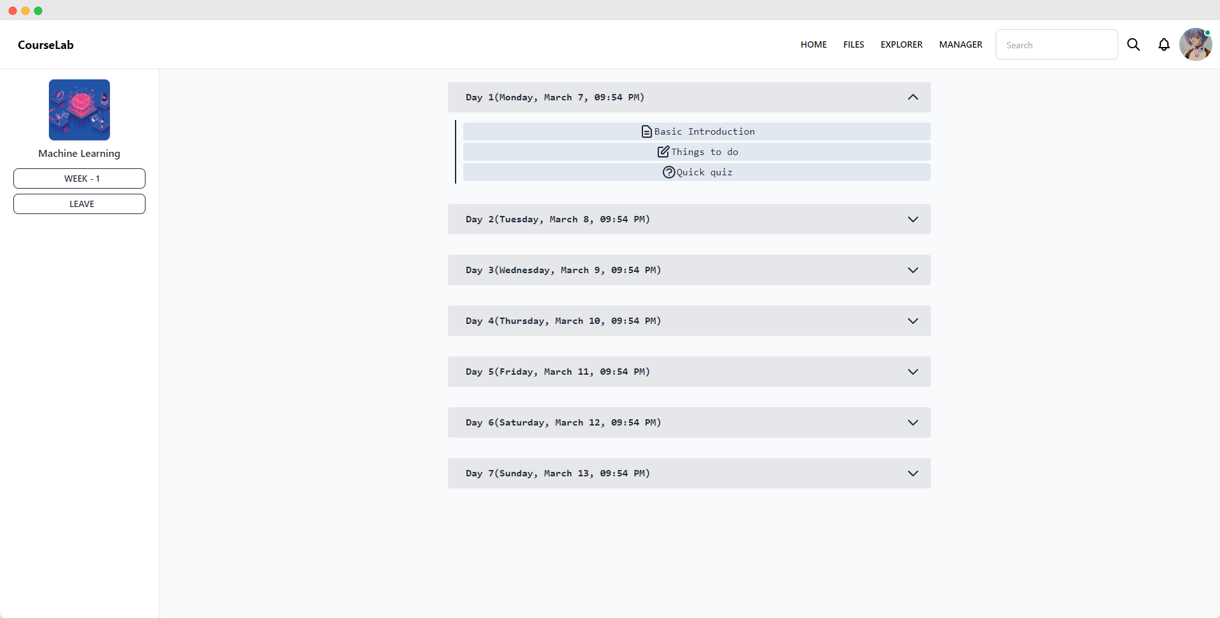
Task: Click Day 2 Tuesday March 8 header text
Action: click(557, 219)
